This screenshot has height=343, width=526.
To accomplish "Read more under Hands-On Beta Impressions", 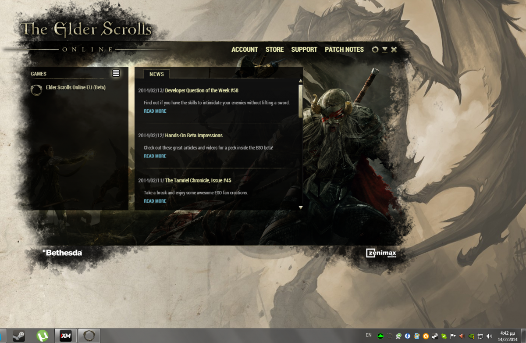I will (x=155, y=156).
